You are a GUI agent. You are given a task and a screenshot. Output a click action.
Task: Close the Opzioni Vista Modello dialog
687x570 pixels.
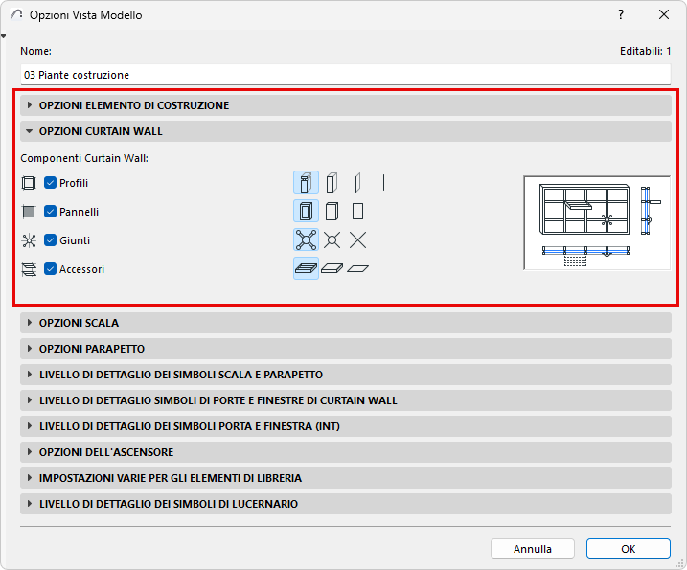(x=664, y=15)
